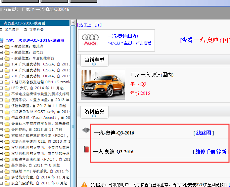Viewport: 230px width, 187px height.
Task: Click folder icon for 双离合器变速箱 02E
Action: tap(7, 142)
